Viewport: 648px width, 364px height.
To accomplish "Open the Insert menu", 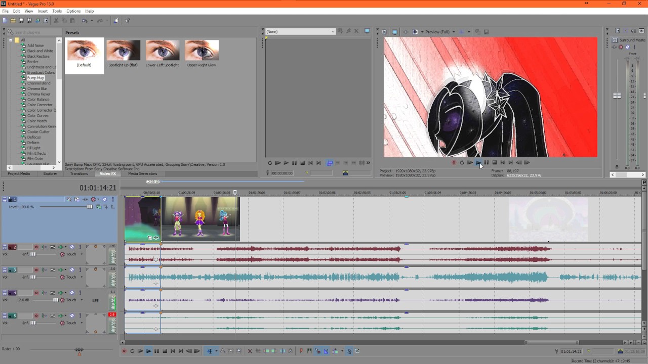I will click(x=43, y=11).
